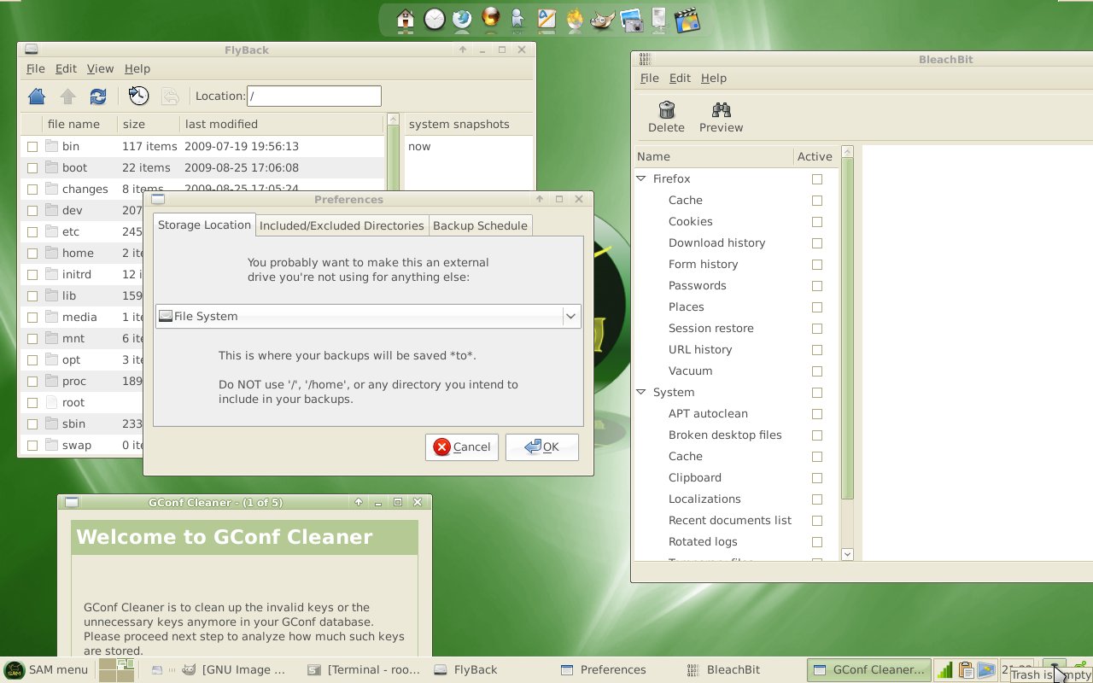This screenshot has height=683, width=1093.
Task: Click Cancel in the Preferences dialog
Action: (462, 447)
